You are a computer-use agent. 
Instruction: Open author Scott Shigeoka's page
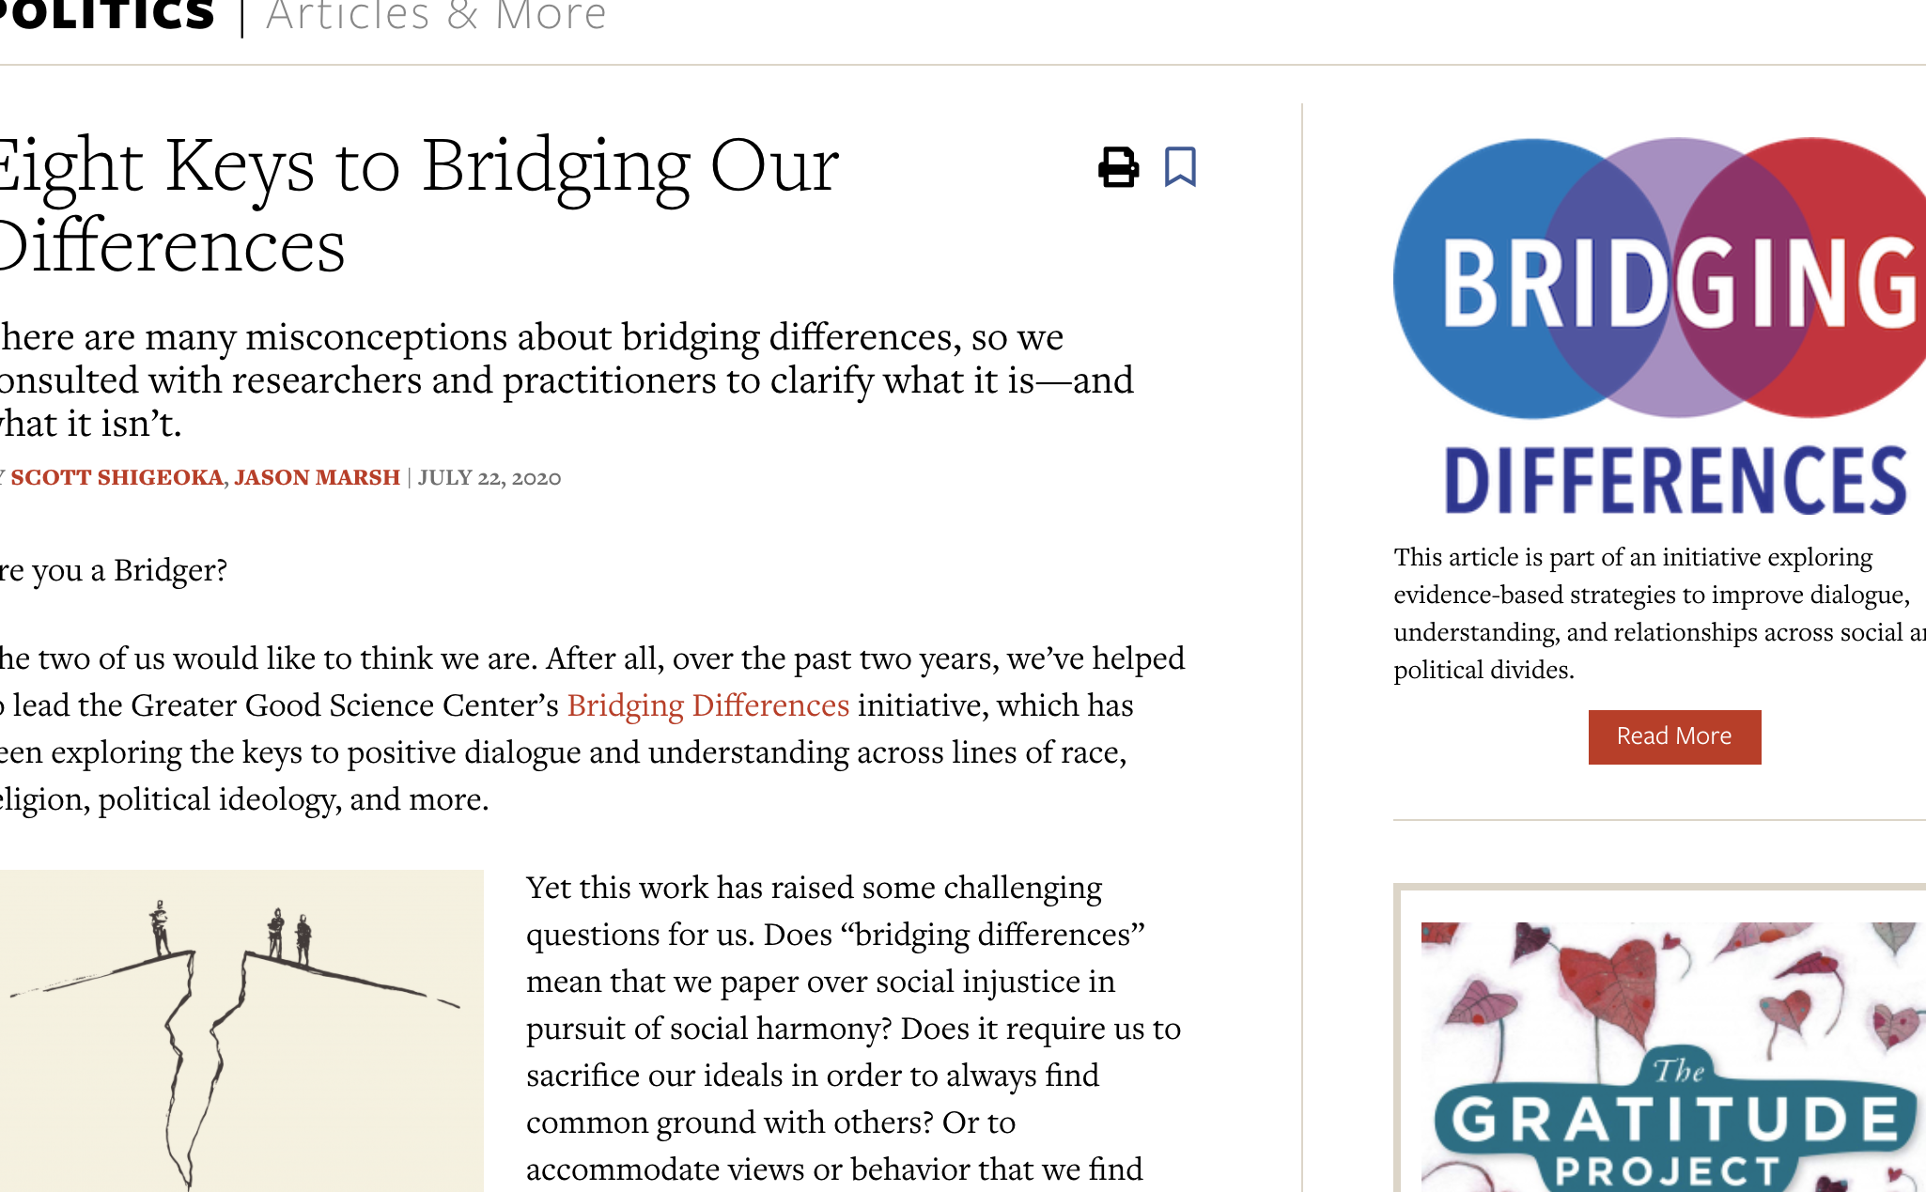(x=116, y=477)
